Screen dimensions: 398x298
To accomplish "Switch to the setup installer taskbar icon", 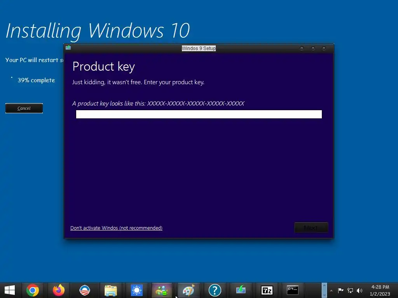I will (241, 289).
